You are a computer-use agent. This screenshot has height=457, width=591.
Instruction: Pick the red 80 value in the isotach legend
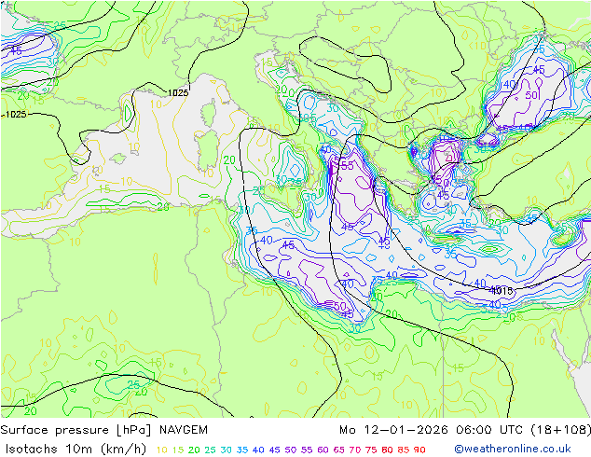[387, 450]
